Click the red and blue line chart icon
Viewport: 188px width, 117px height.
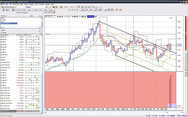tap(96, 10)
